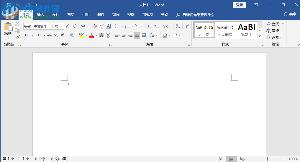The image size is (300, 162).
Task: Apply the 无间隔 style
Action: [225, 30]
